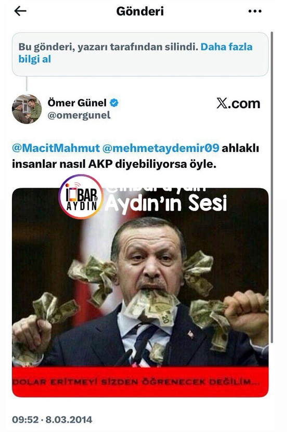Viewport: 294px width, 432px height.
Task: Click the Gönderi page title
Action: click(x=140, y=11)
